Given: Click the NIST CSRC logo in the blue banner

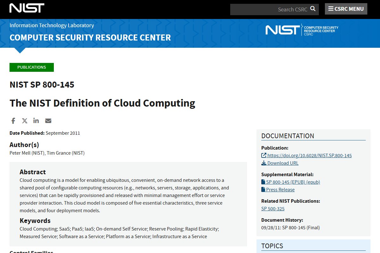Looking at the screenshot, I should (302, 30).
